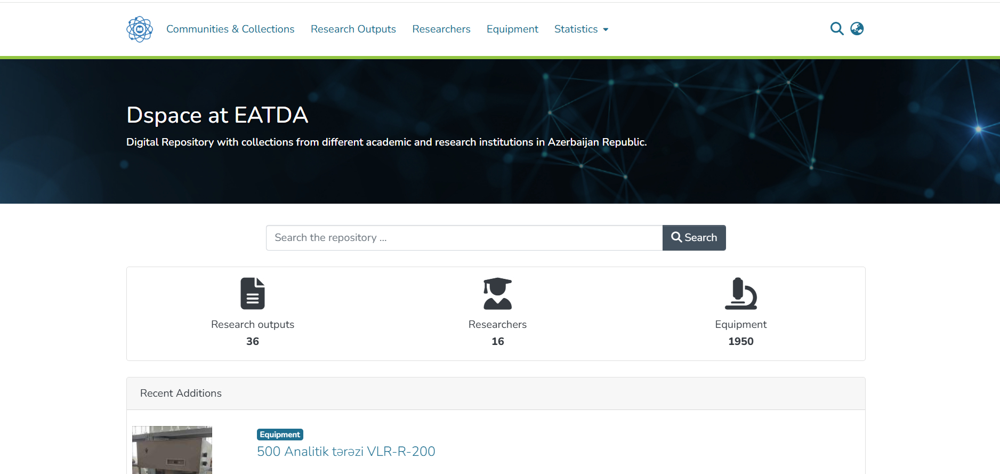Screen dimensions: 1000x474
Task: Open the thumbnail image under Recent Additions
Action: click(x=172, y=449)
